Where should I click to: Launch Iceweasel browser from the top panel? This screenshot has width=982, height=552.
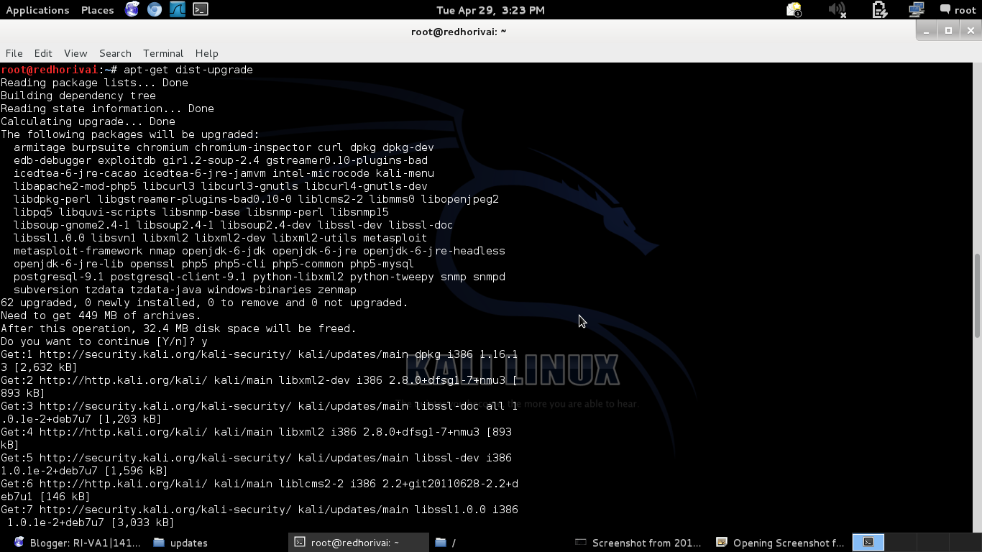pos(133,9)
